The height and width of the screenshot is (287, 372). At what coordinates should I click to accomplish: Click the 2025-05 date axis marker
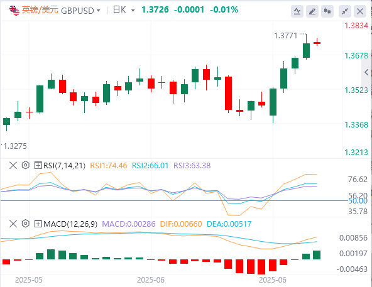pyautogui.click(x=29, y=280)
